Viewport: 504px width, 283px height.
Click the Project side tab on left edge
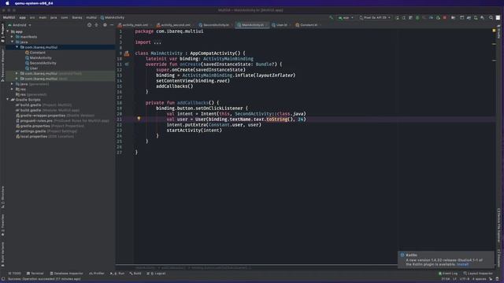[3, 33]
